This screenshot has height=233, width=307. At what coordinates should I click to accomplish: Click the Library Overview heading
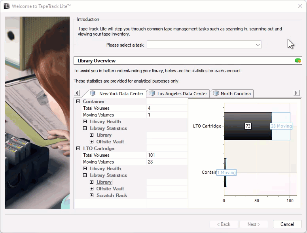click(96, 61)
